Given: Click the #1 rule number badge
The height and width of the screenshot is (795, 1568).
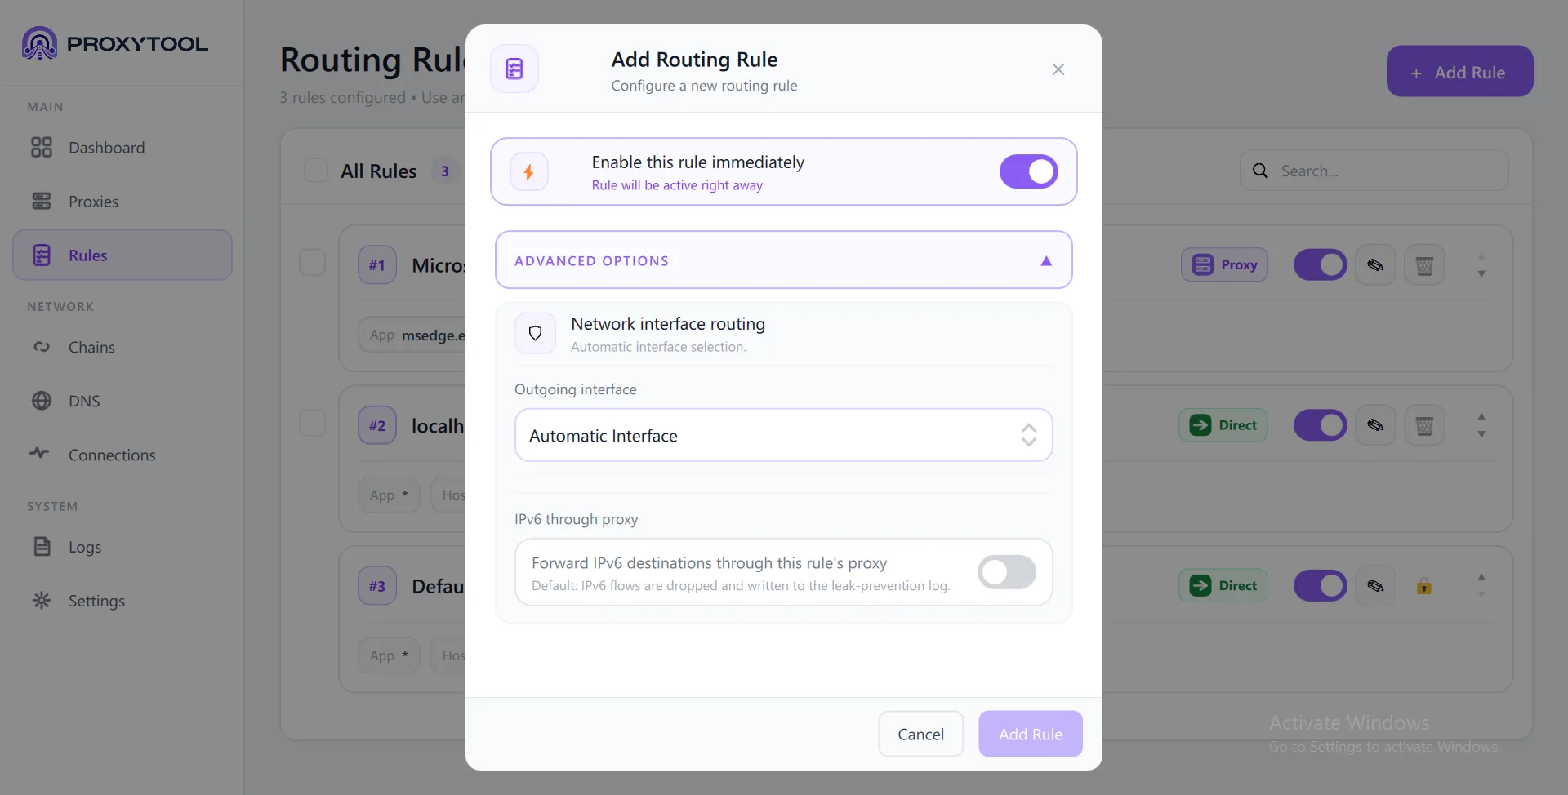Looking at the screenshot, I should [x=377, y=265].
